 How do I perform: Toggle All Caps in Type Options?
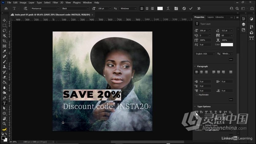pos(197,112)
